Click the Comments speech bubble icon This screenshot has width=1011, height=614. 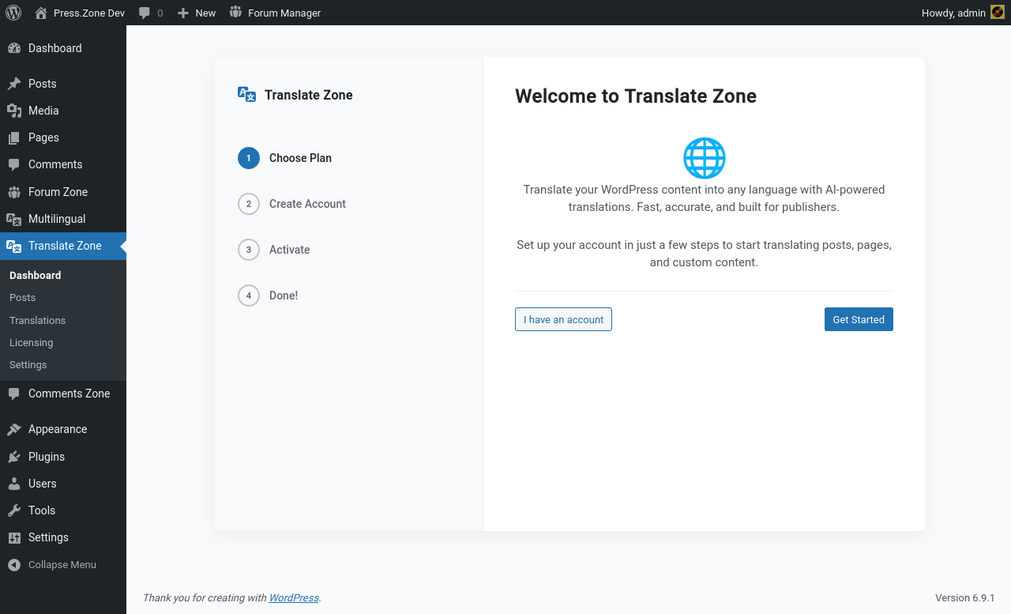[x=14, y=164]
